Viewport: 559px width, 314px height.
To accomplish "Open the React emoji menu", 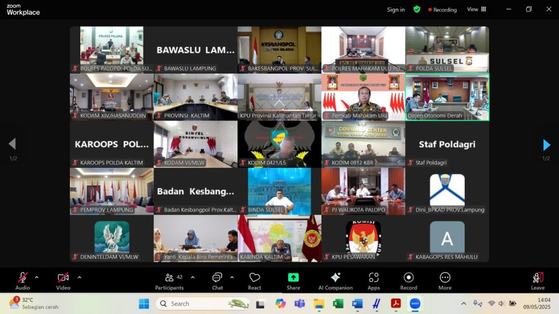I will (254, 281).
